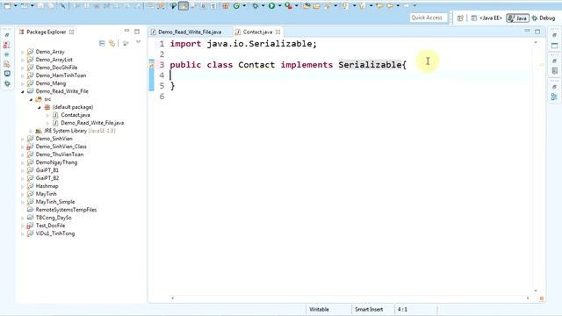This screenshot has height=316, width=562.
Task: Click the Run Last Tool icon
Action: click(289, 6)
